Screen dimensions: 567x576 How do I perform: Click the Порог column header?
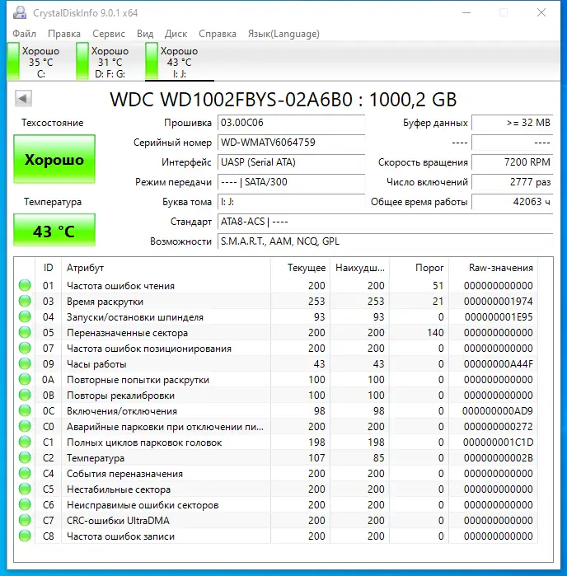tap(419, 268)
